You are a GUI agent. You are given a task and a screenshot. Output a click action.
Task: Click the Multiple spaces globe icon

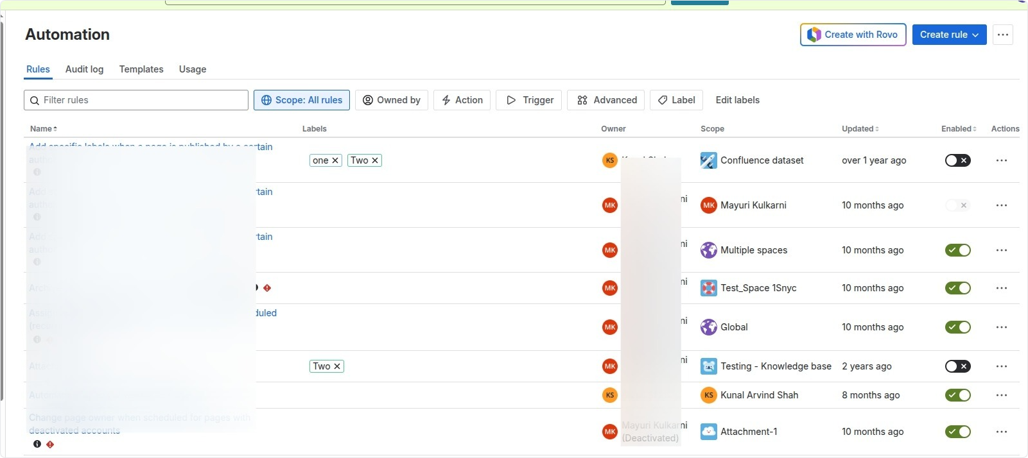(708, 250)
